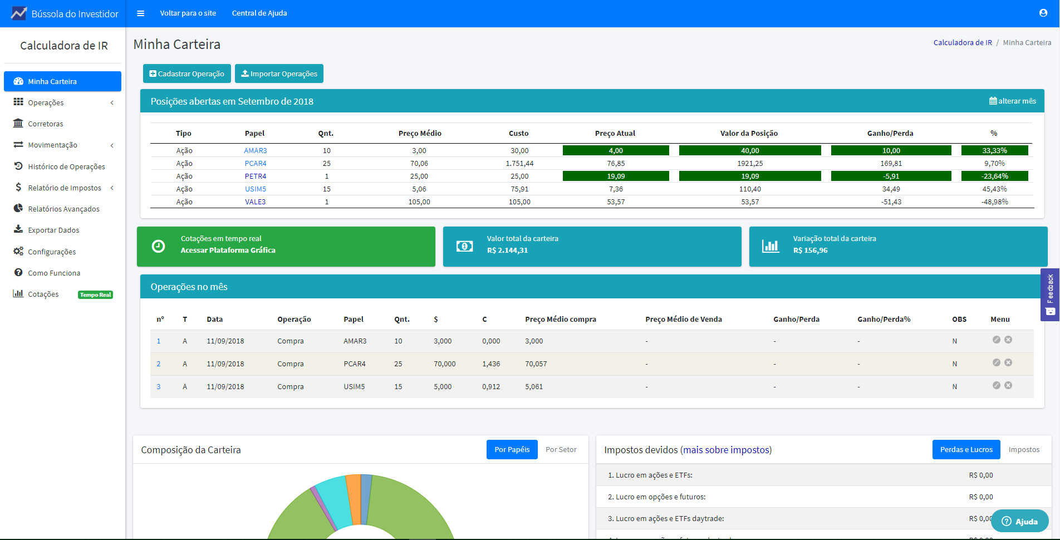Click the Exportar Dados download icon
Screen dimensions: 1060x540
pos(18,229)
